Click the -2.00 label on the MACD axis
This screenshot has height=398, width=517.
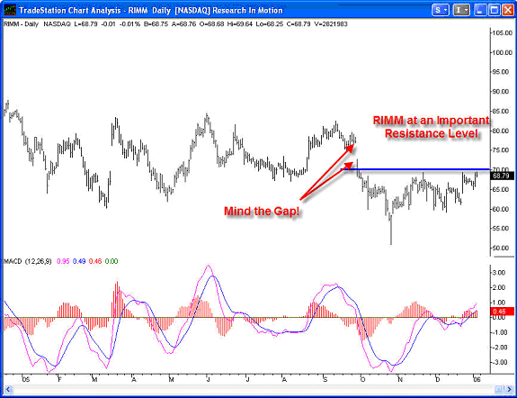coord(499,348)
